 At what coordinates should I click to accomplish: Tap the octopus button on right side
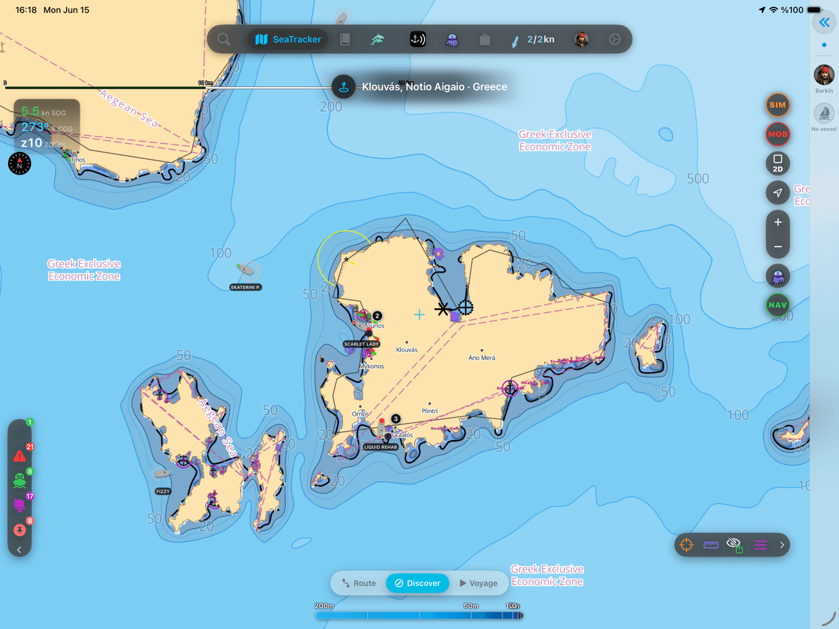point(778,276)
